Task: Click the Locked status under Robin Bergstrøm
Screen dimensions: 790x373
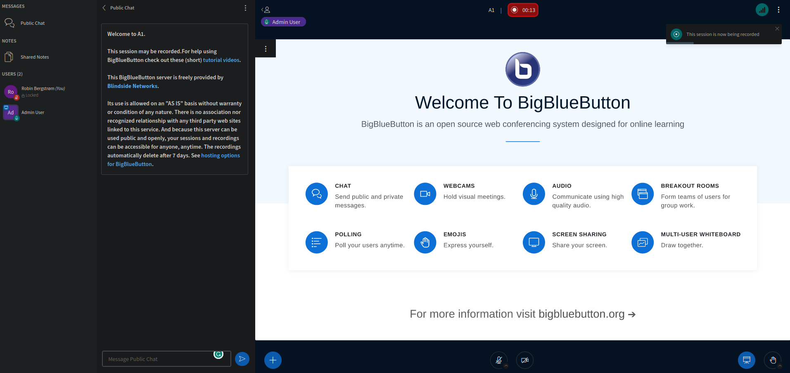Action: click(30, 95)
